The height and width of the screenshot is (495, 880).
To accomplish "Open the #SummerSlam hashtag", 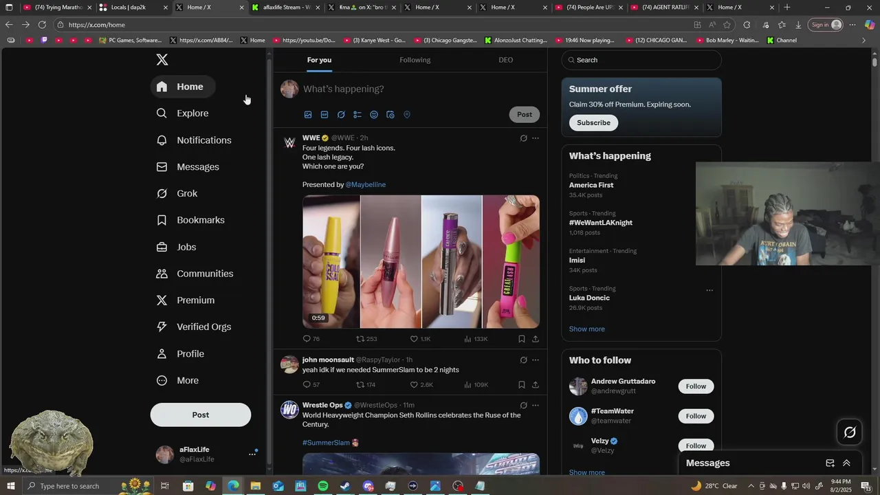I will [x=326, y=443].
